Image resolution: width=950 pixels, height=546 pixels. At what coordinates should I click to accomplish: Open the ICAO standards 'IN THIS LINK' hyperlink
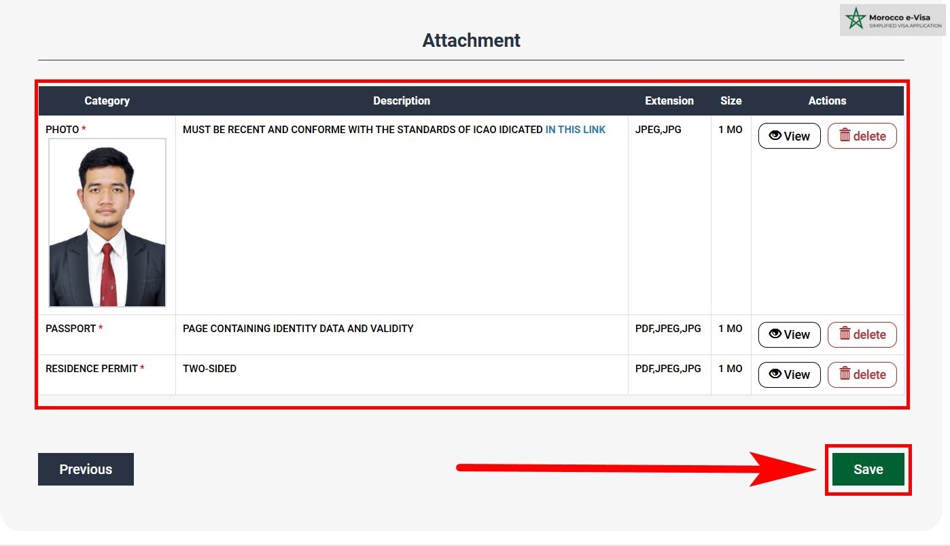[x=575, y=129]
